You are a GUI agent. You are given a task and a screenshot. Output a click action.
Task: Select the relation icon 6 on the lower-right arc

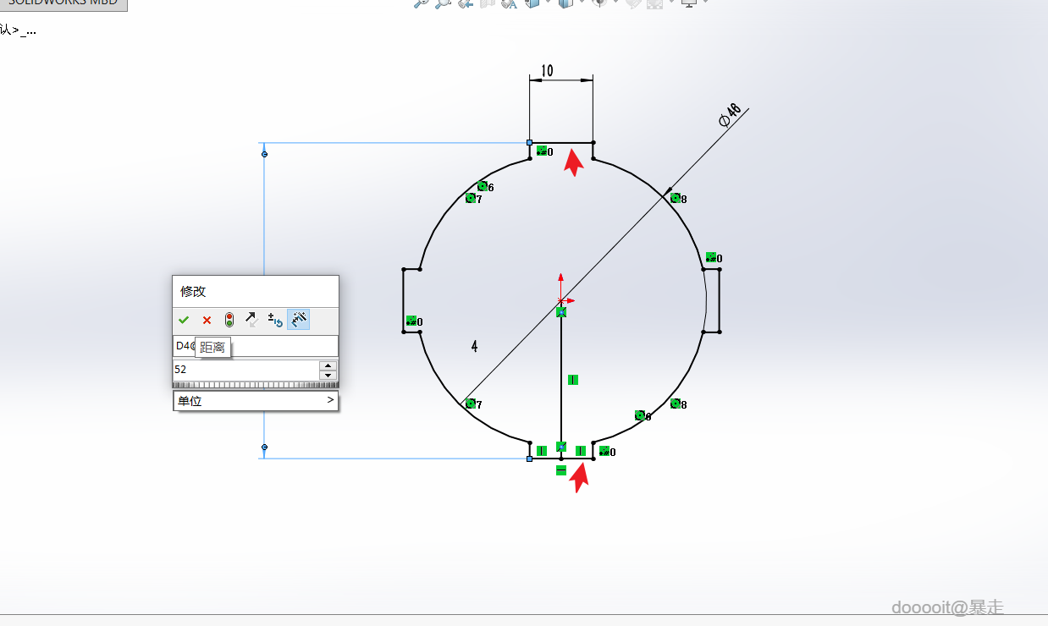pos(643,415)
